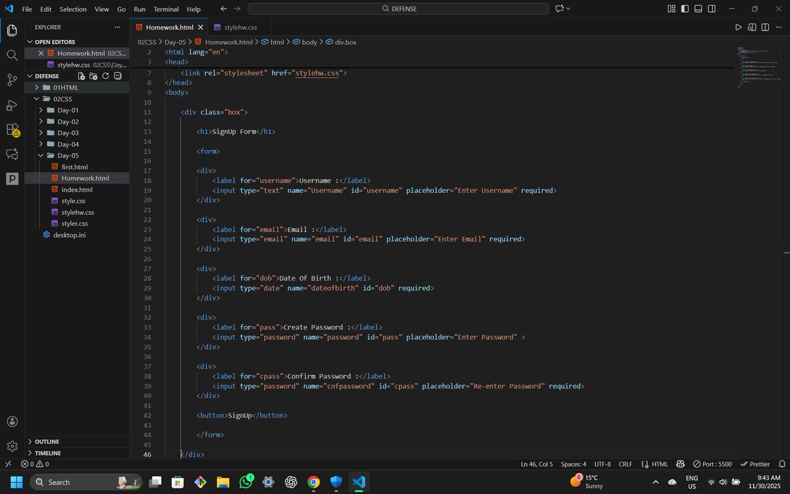This screenshot has width=790, height=494.
Task: Open first.html in the file tree
Action: [x=74, y=167]
